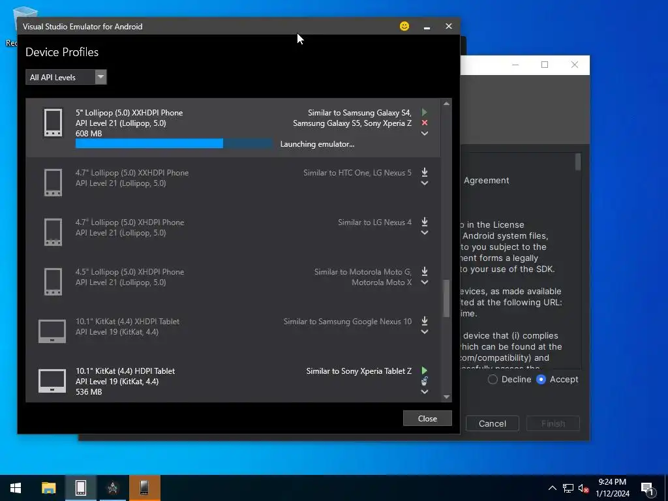Start the 5" Lollipop XXHDPI Phone emulator

pos(424,112)
